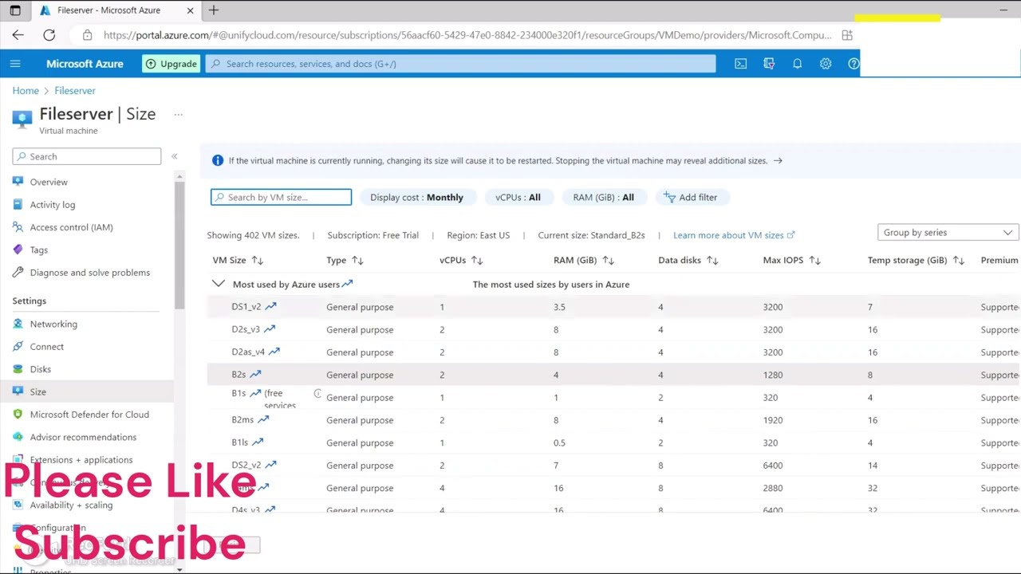Sort by vCPUs column arrows
This screenshot has height=574, width=1021.
pyautogui.click(x=477, y=260)
